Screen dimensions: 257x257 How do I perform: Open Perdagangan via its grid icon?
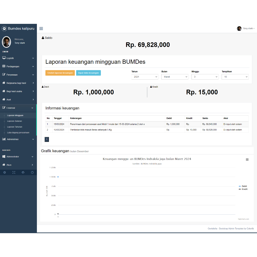pos(4,66)
